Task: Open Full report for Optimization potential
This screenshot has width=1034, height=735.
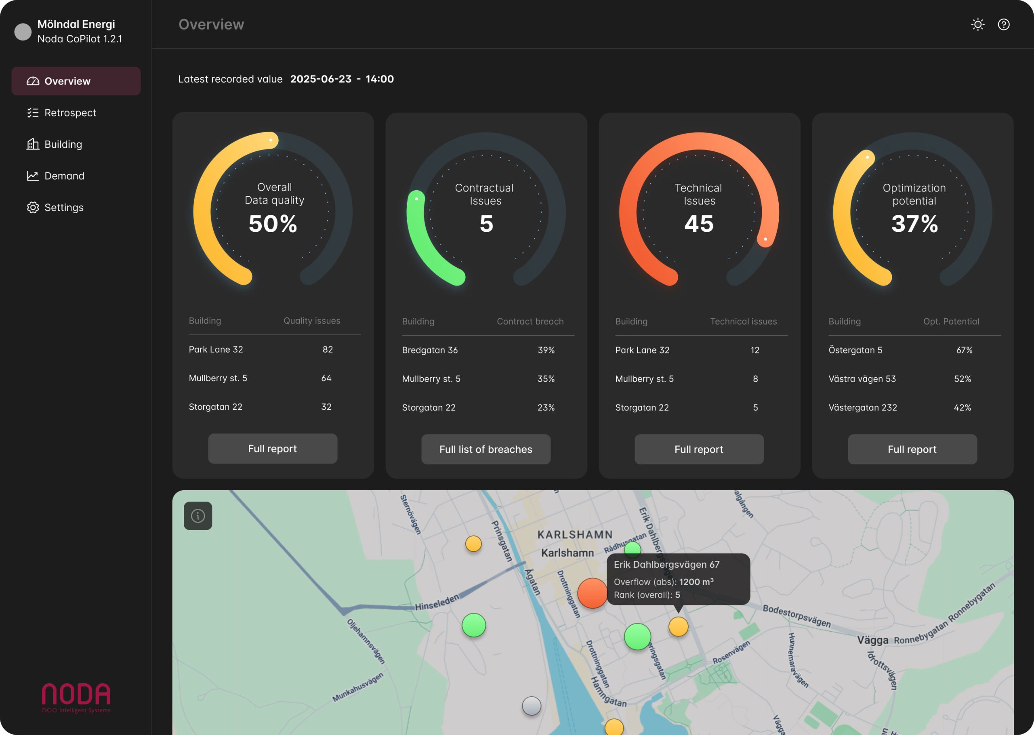Action: click(x=912, y=449)
